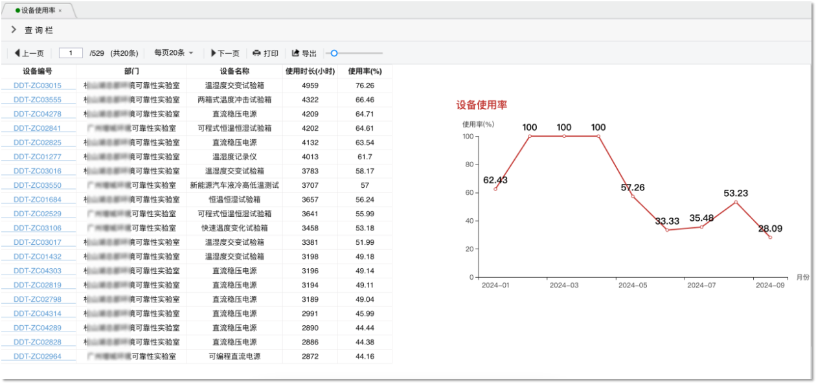This screenshot has height=384, width=816.
Task: Click the 导出 export button
Action: pyautogui.click(x=304, y=53)
